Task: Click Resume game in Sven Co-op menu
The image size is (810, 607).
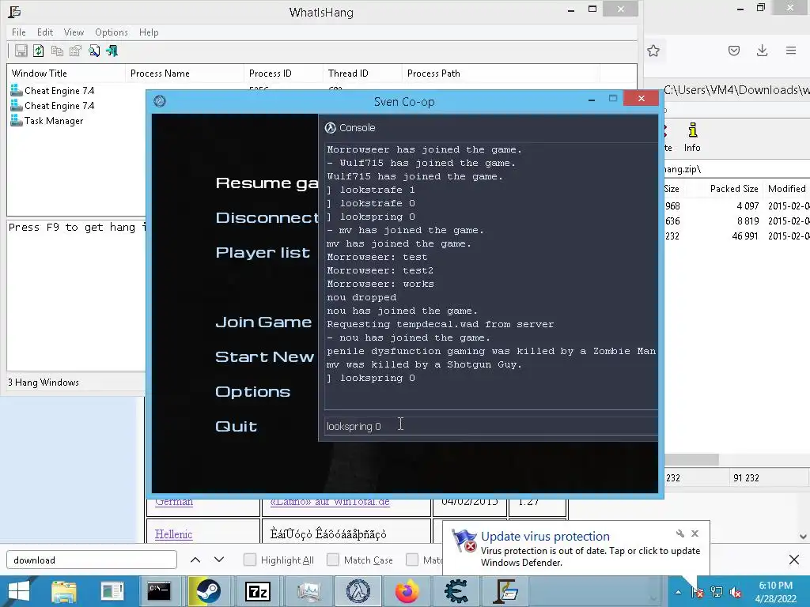Action: tap(267, 183)
